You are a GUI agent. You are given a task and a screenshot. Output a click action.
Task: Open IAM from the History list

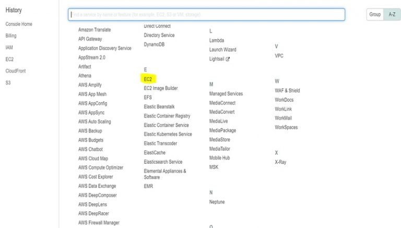tap(9, 48)
